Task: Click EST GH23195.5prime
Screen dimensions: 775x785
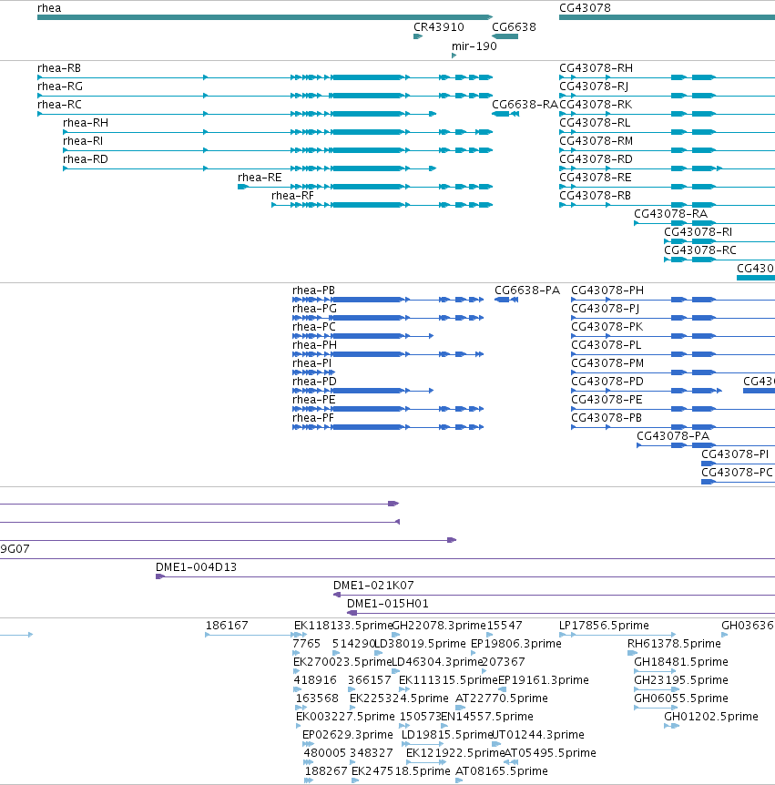Action: [x=657, y=689]
